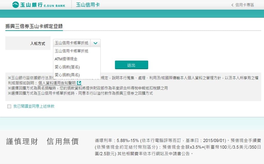Click the 玉山銀行 E.SUN BANK wordmark

pos(43,5)
